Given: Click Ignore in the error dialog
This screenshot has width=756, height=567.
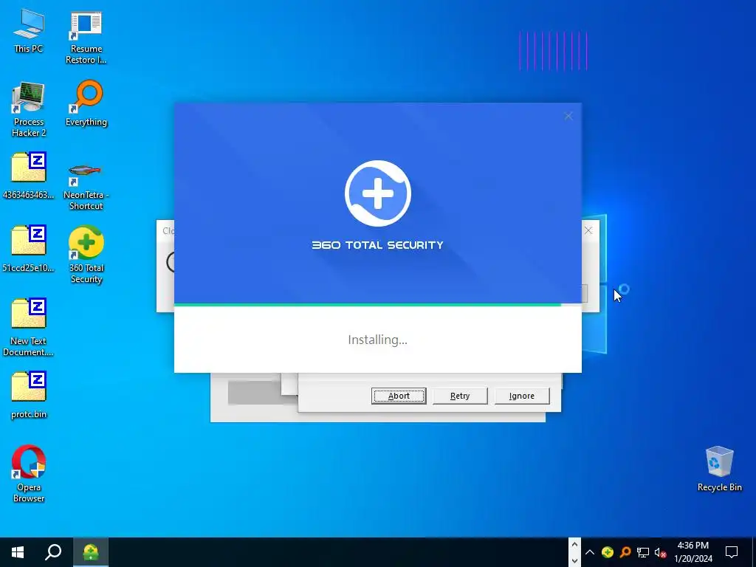Looking at the screenshot, I should [522, 396].
